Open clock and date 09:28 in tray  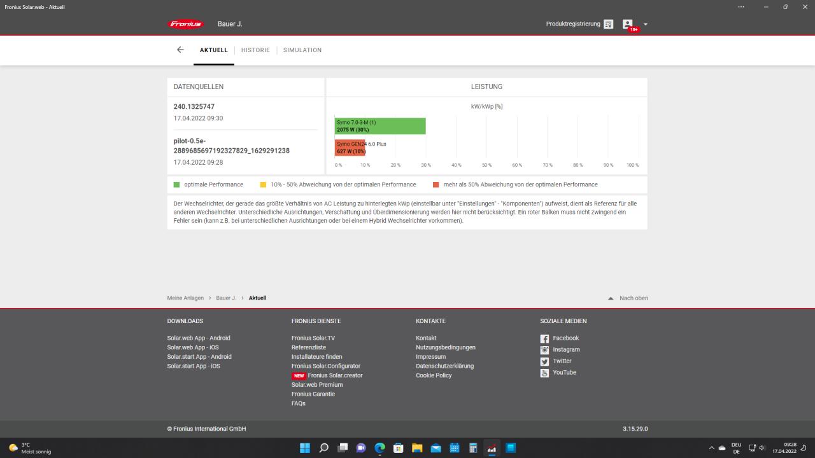click(x=784, y=448)
